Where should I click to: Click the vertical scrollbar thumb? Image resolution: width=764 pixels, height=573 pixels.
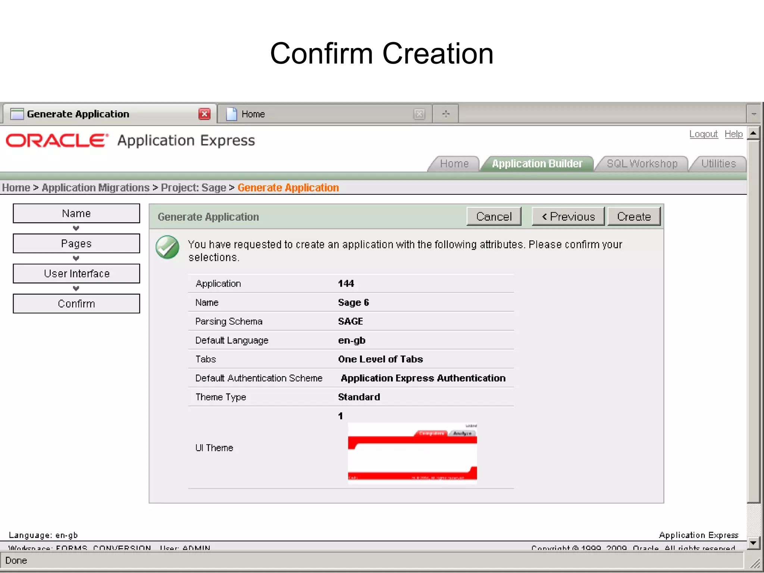[754, 322]
